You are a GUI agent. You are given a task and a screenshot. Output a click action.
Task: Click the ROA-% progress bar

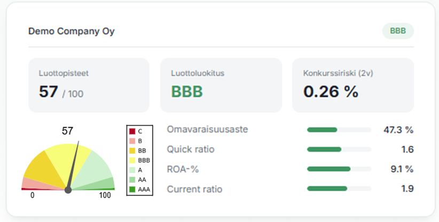pos(339,169)
